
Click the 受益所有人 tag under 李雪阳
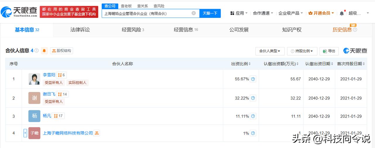[54, 83]
